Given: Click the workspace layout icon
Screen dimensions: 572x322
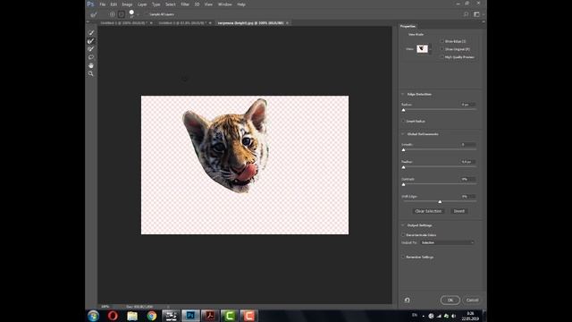Looking at the screenshot, I should tap(476, 14).
